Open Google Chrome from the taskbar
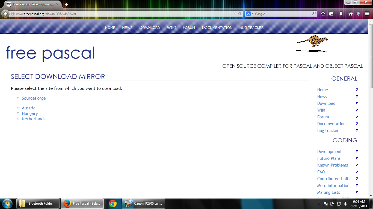This screenshot has width=373, height=209. point(112,203)
